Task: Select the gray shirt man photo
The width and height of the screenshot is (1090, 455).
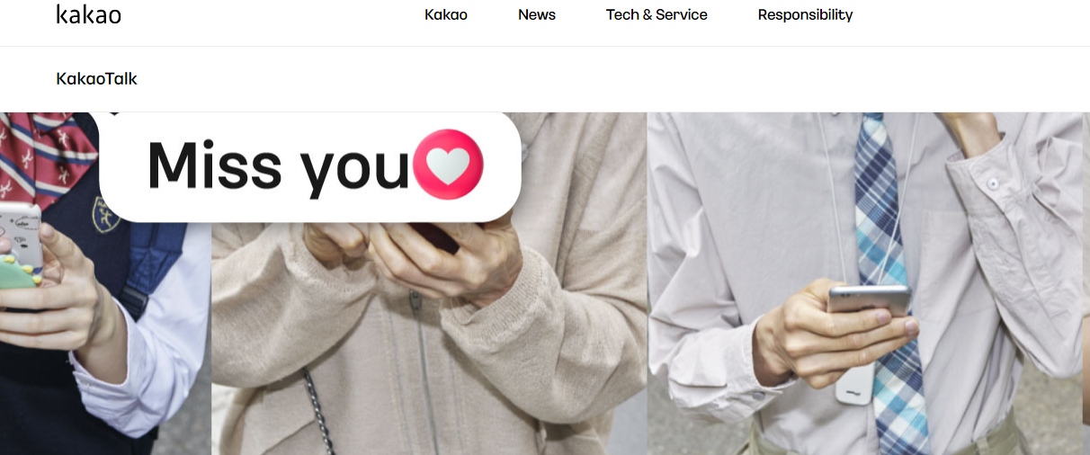Action: point(868,283)
